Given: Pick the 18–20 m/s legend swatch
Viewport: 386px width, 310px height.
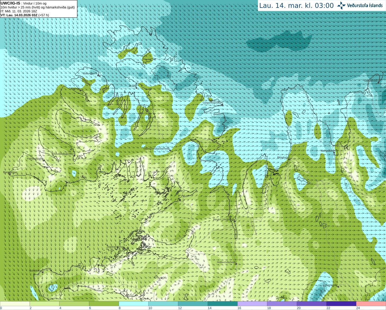Looking at the screenshot, I should click(x=282, y=304).
